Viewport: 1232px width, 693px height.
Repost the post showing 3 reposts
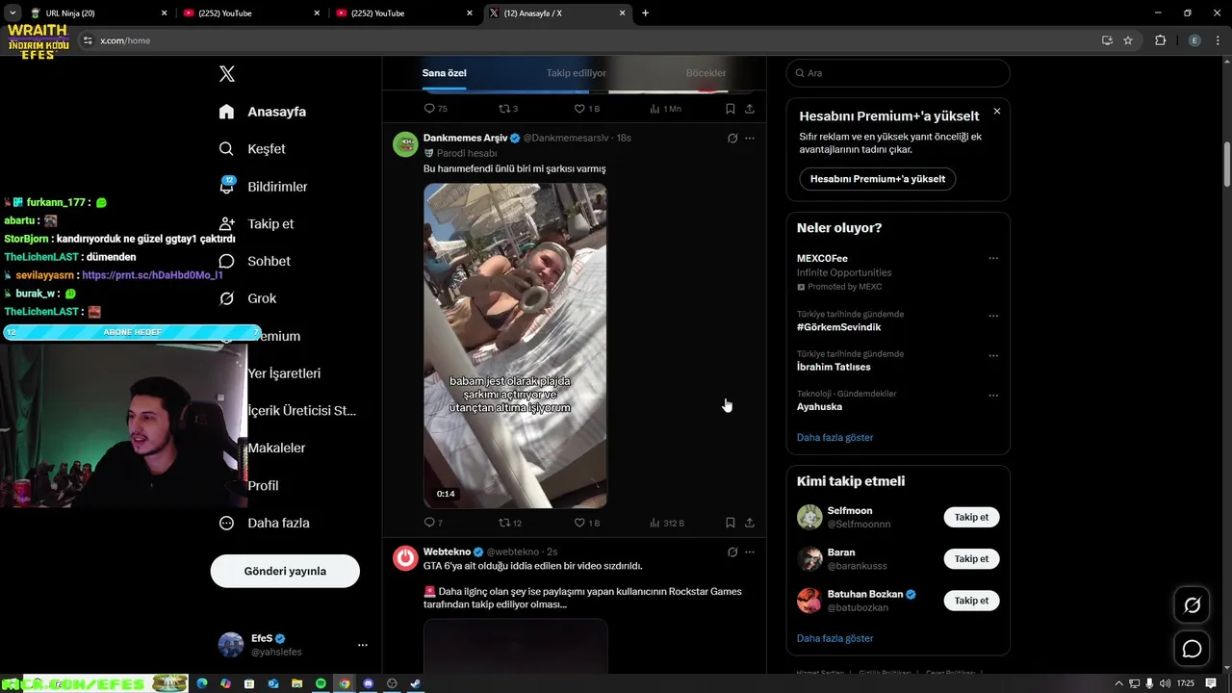[508, 109]
